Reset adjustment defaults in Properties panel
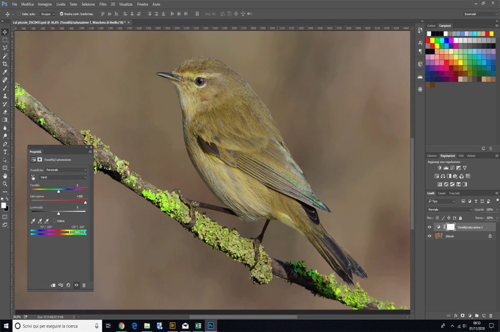 68,285
